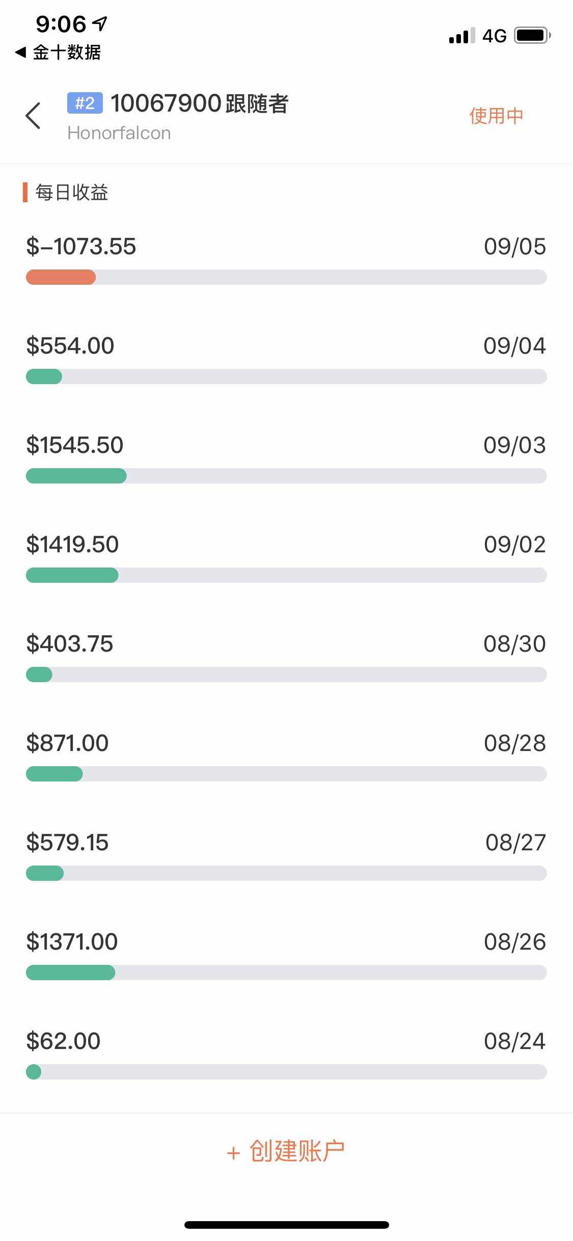Tap the cellular signal strength icon

tap(461, 36)
